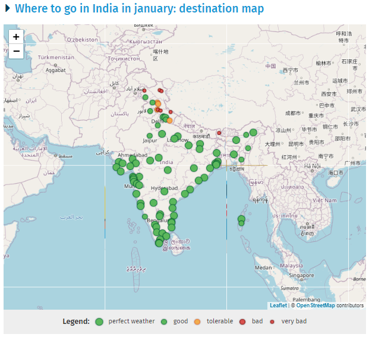
Task: Select the orange marker right of Delhi
Action: [169, 121]
